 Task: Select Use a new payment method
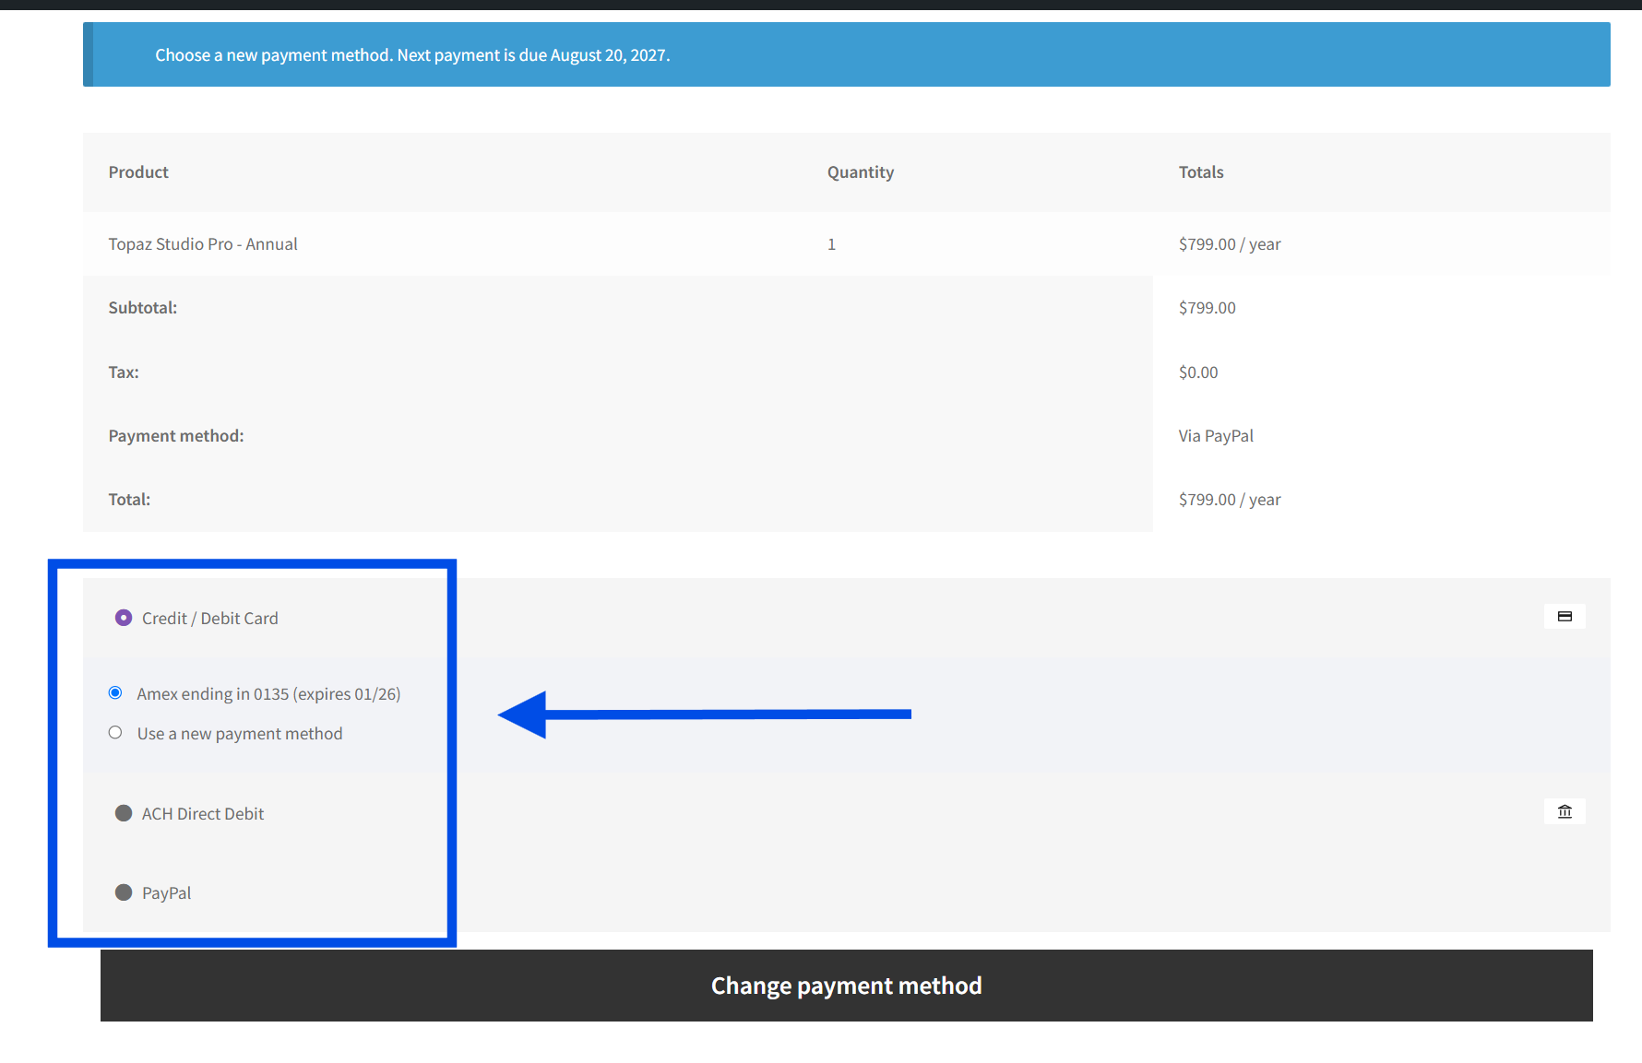tap(115, 732)
